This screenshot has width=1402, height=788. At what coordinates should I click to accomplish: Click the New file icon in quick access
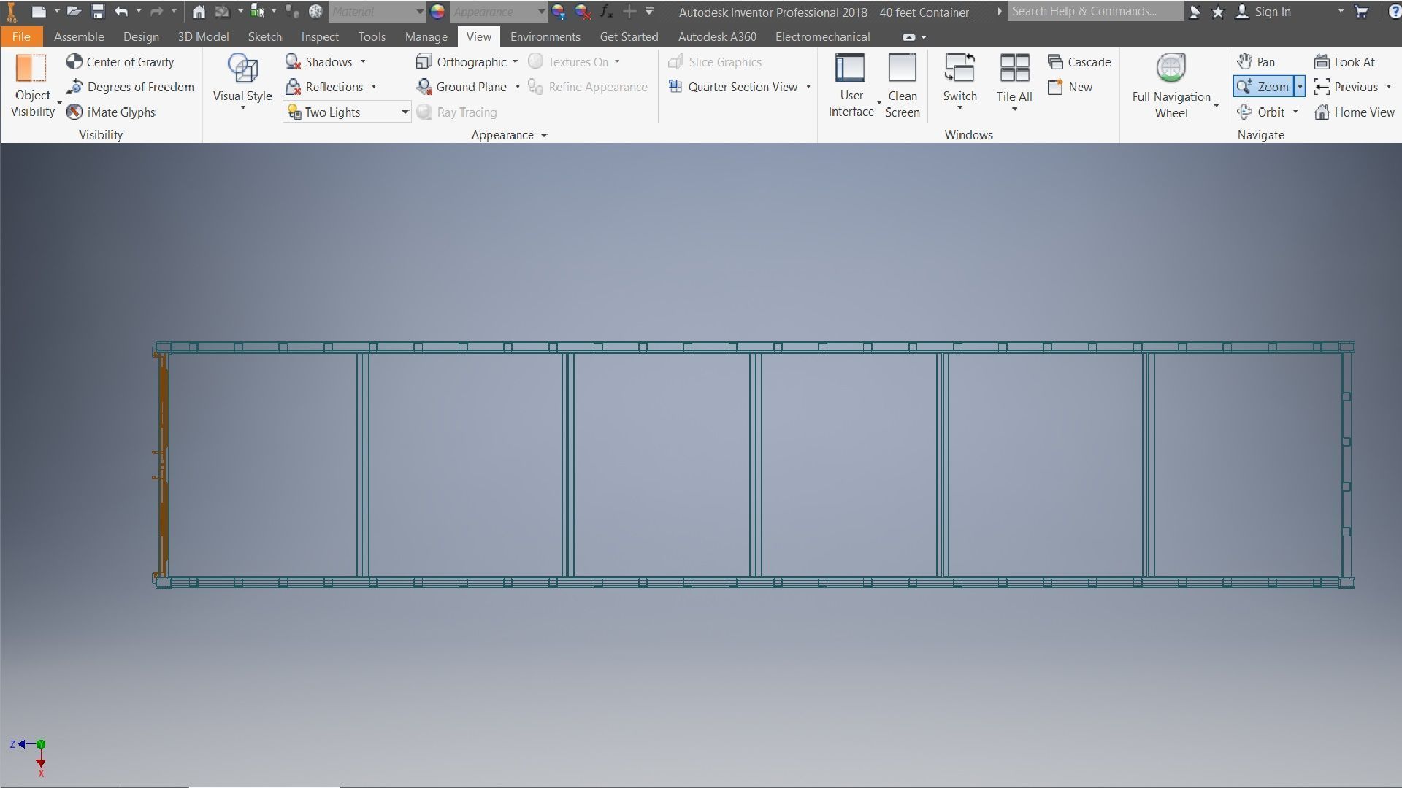(39, 12)
